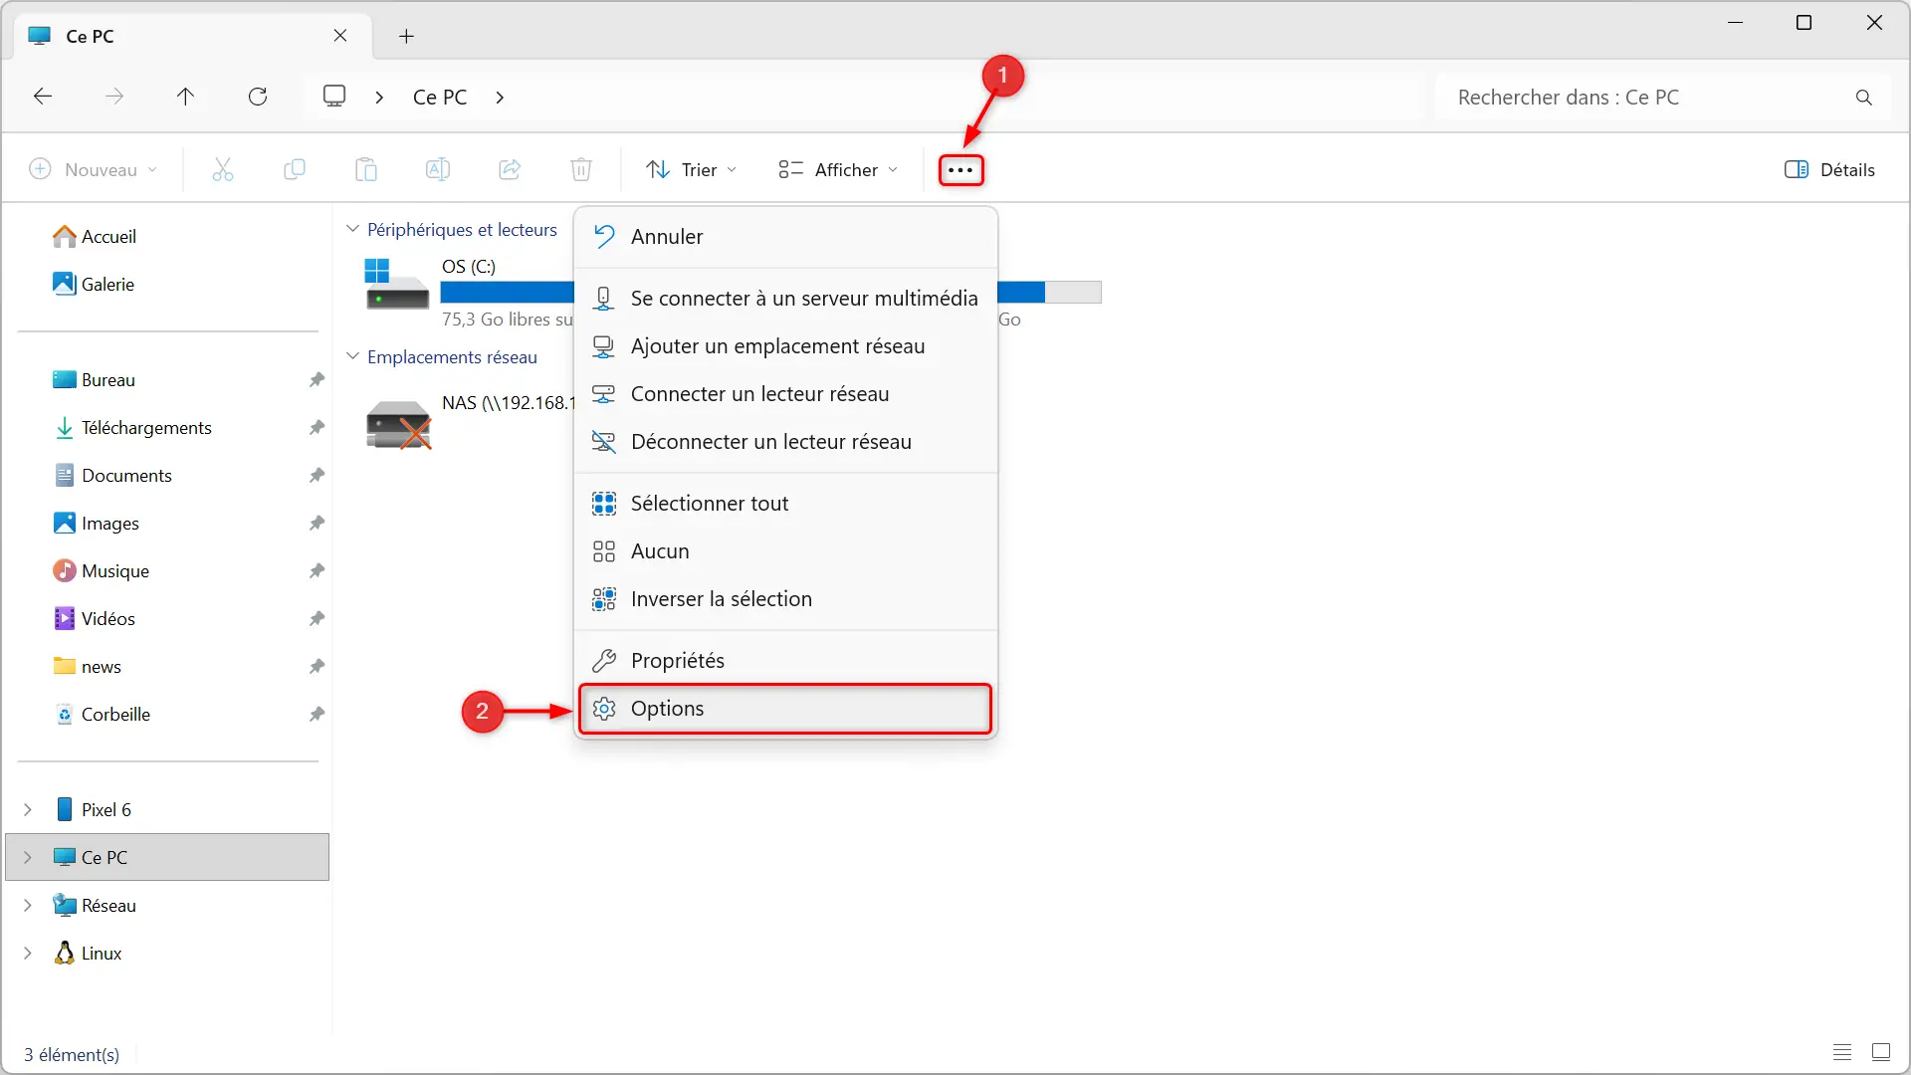Choose Sélectionner tout

pos(786,504)
